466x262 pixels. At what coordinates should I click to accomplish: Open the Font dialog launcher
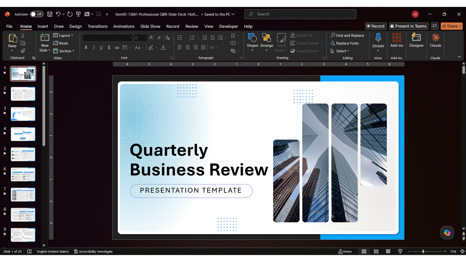click(171, 58)
